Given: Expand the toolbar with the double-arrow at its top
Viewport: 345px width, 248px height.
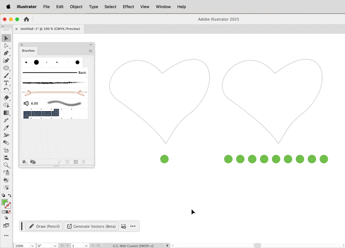Looking at the screenshot, I should [x=3, y=26].
